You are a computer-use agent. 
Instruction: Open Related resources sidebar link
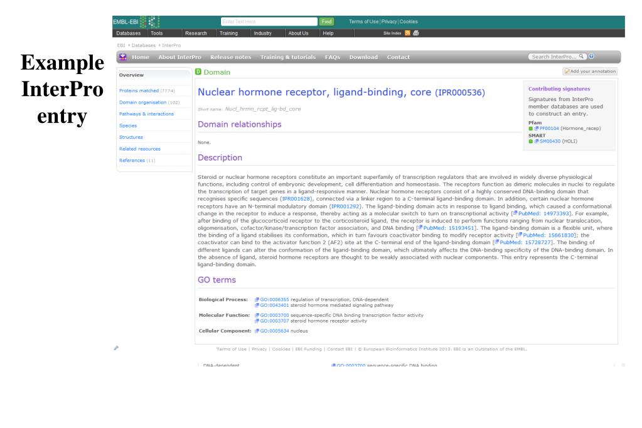[139, 149]
